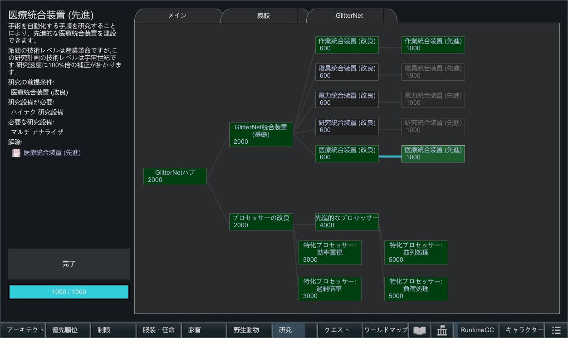568x338 pixels.
Task: Switch to the メイン research tab
Action: tap(177, 15)
